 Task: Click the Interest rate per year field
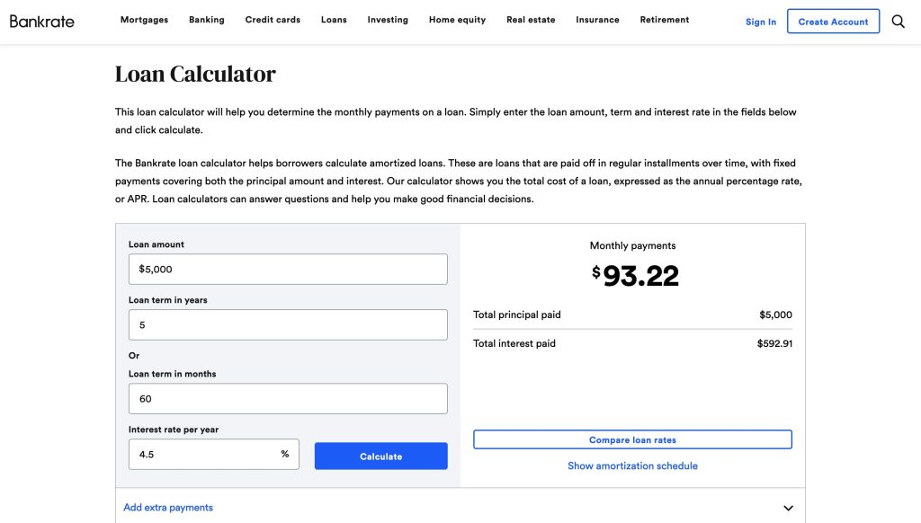214,455
